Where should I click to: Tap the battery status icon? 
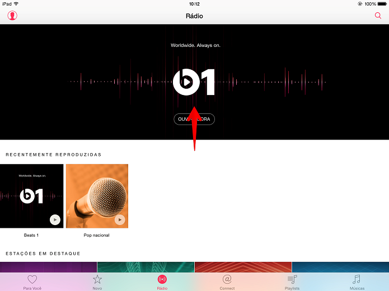click(382, 4)
